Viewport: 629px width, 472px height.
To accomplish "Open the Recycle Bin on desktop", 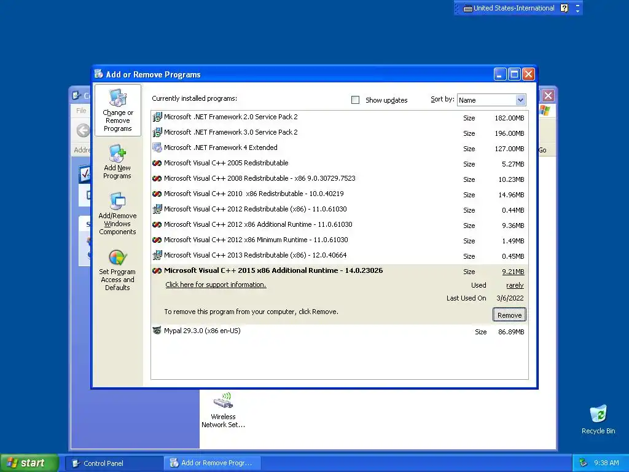I will tap(598, 419).
